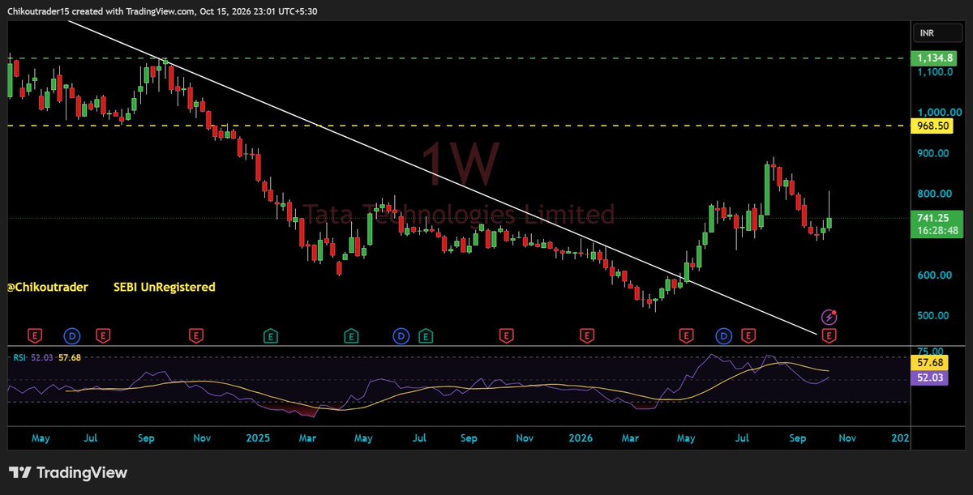This screenshot has height=495, width=973.
Task: Click the TradingView logo
Action: tap(68, 472)
